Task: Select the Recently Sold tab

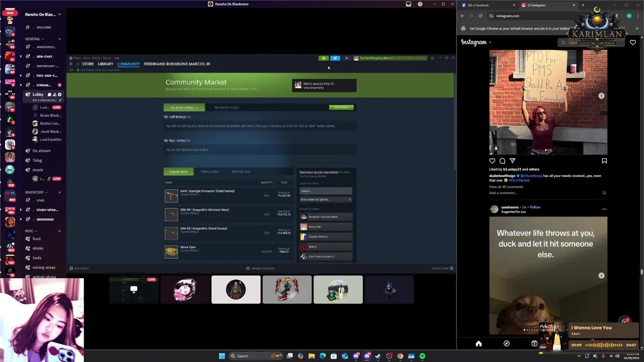Action: (240, 171)
